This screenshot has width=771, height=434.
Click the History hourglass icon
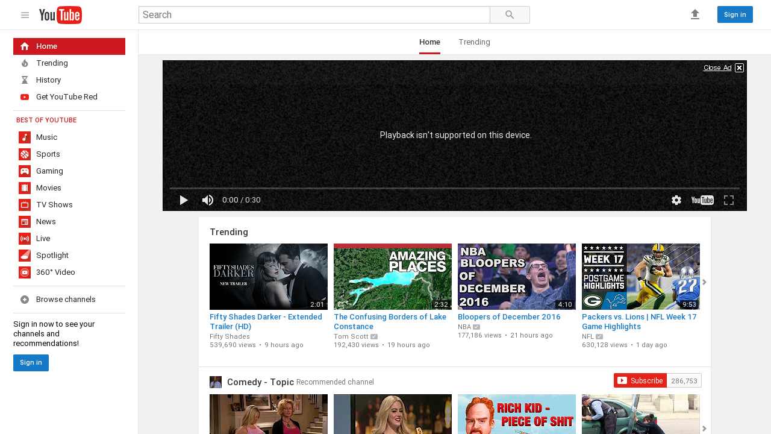(25, 80)
